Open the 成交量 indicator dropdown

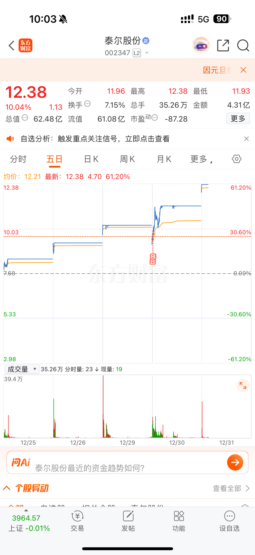point(22,369)
